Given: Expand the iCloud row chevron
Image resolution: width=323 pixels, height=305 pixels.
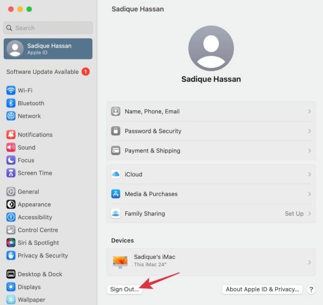Looking at the screenshot, I should tap(310, 175).
